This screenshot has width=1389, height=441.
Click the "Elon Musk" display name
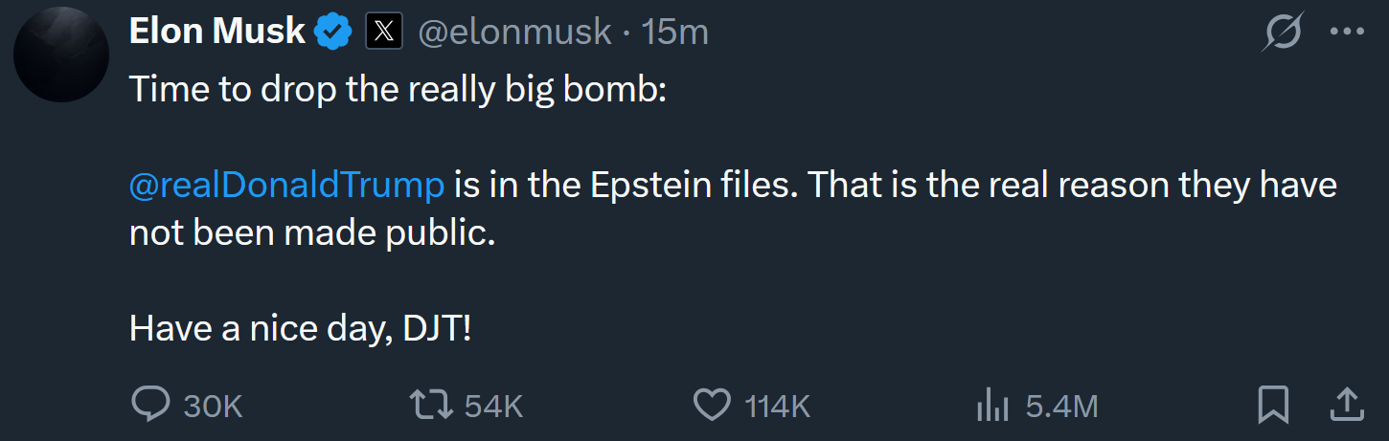coord(217,33)
